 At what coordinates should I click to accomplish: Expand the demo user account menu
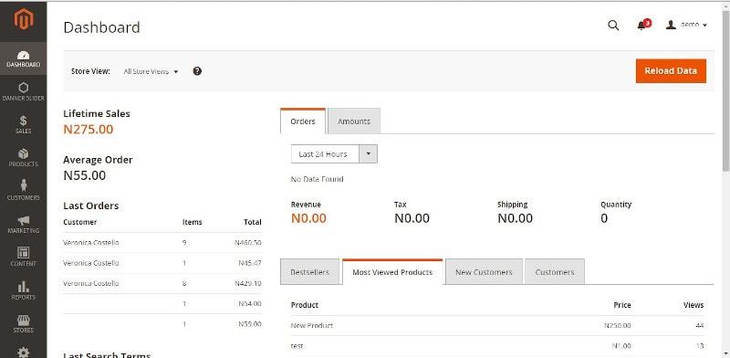click(x=687, y=25)
